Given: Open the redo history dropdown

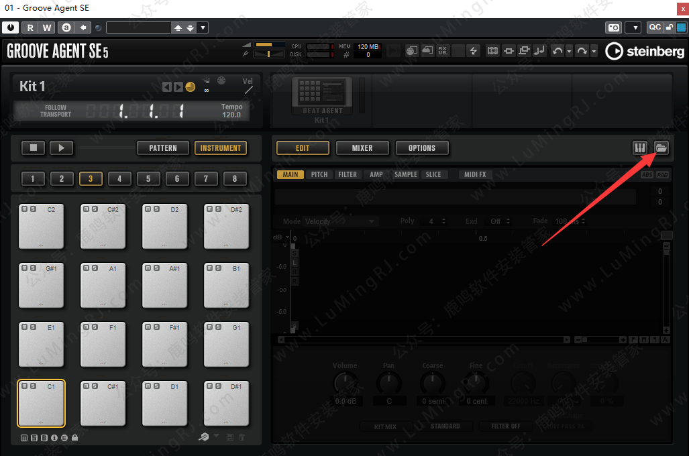Looking at the screenshot, I should coord(594,52).
